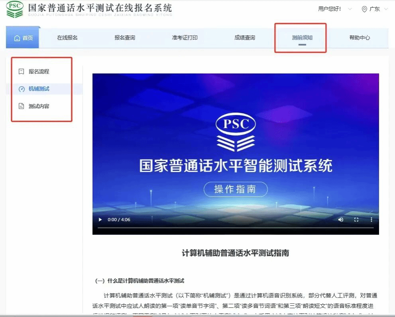Viewport: 395px width, 317px height.
Task: Click the PSC logo in the header
Action: point(14,10)
